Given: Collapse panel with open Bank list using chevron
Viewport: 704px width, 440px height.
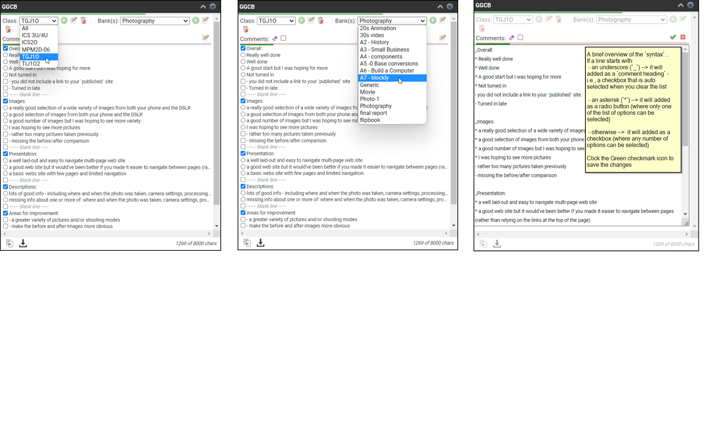Looking at the screenshot, I should click(440, 7).
